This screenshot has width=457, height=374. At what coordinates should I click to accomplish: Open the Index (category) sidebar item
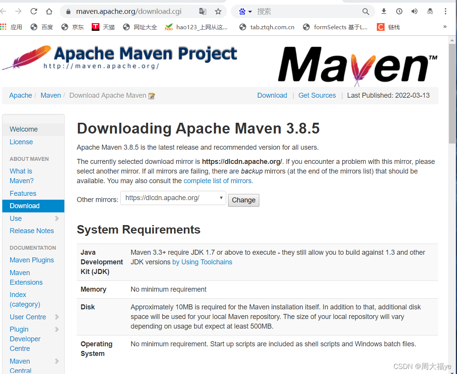(x=33, y=299)
